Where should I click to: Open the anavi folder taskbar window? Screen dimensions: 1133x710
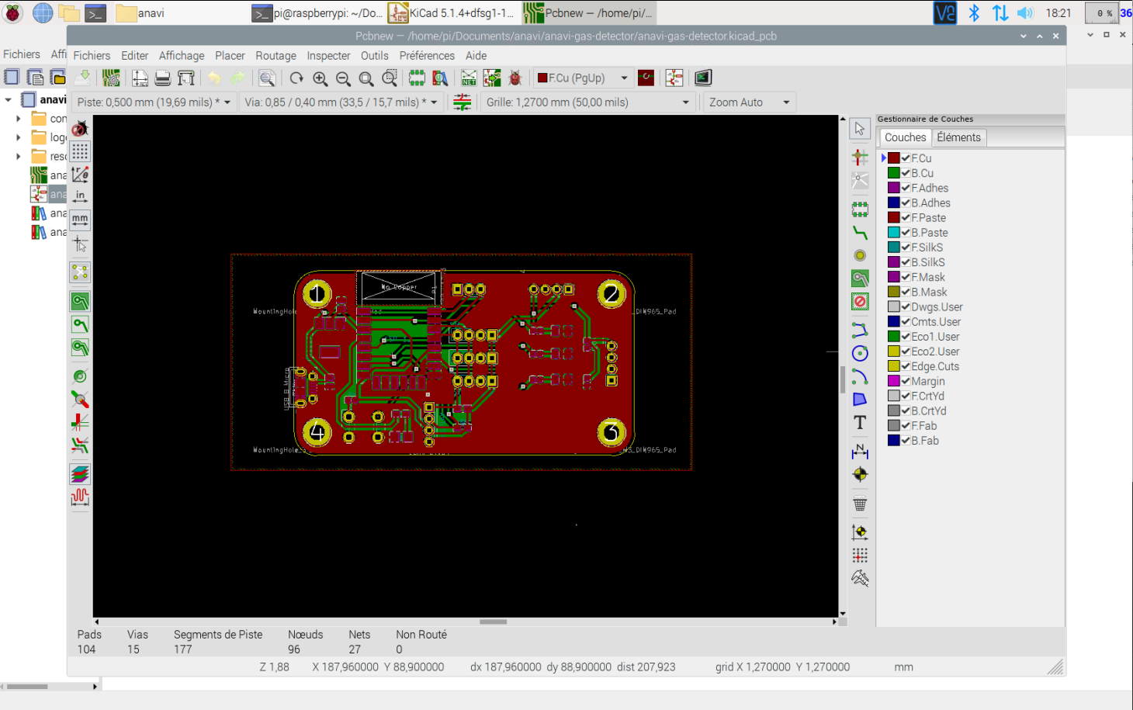coord(140,12)
